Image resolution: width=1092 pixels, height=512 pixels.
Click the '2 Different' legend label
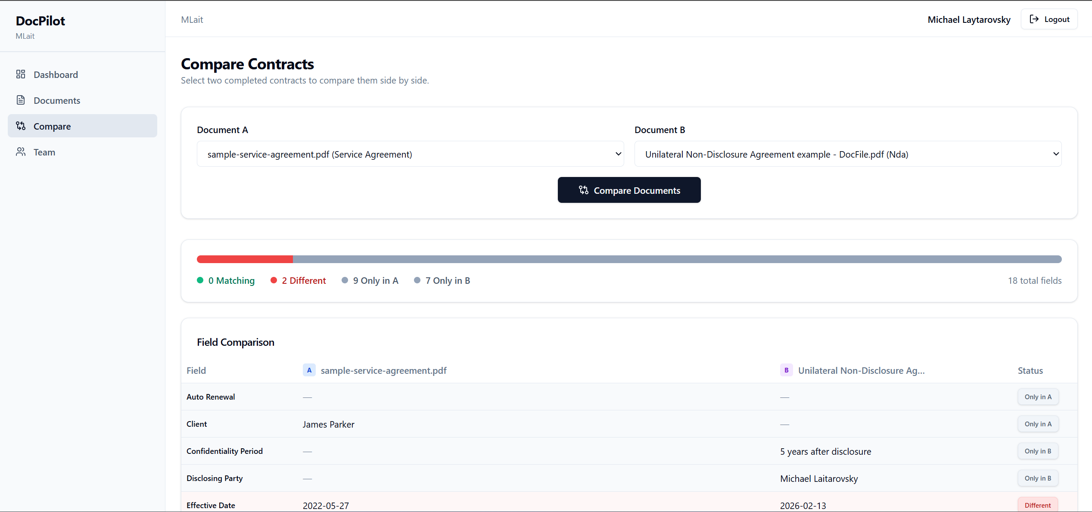pos(304,281)
